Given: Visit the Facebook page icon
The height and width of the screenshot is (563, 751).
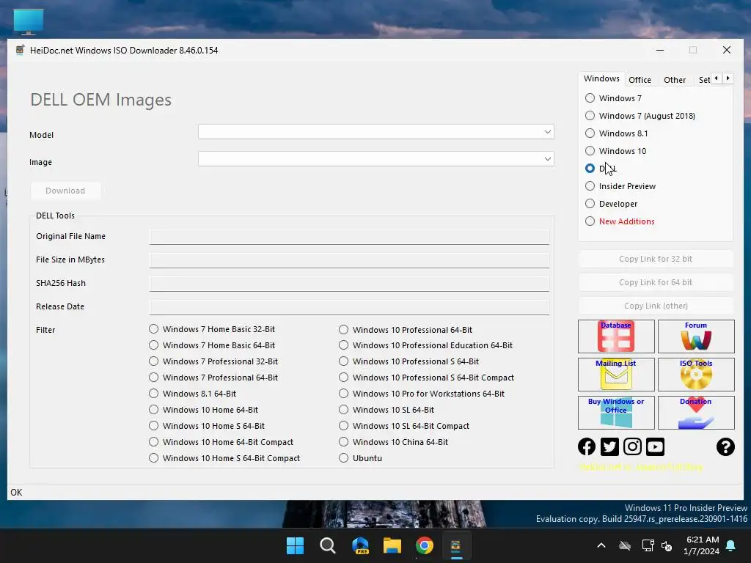Looking at the screenshot, I should [587, 446].
